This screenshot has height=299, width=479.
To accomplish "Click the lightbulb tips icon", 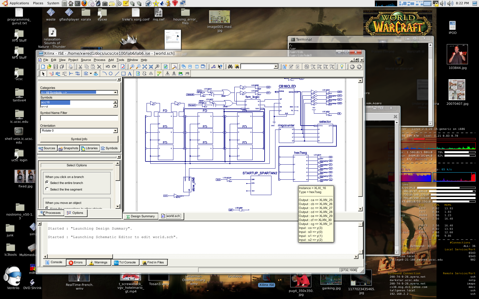I will pyautogui.click(x=342, y=67).
